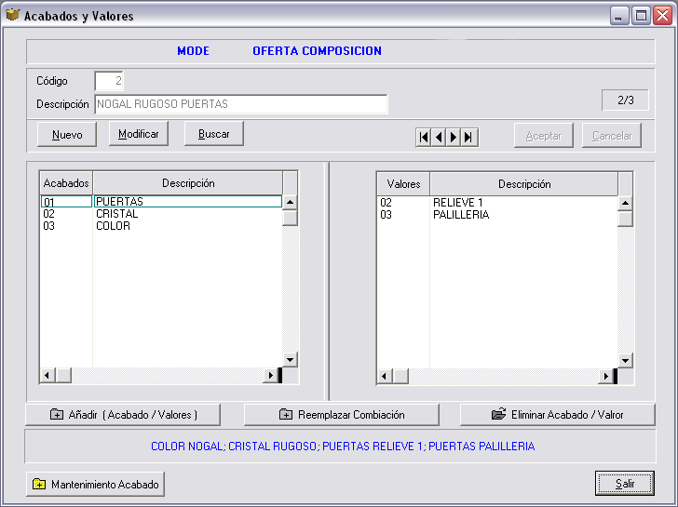Minimize the Acabados y Valores window
This screenshot has height=507, width=678.
[x=619, y=16]
